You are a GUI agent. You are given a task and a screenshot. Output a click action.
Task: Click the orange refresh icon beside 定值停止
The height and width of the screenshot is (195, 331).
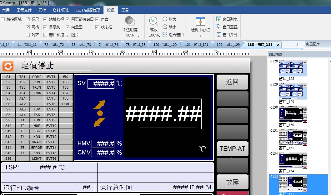point(8,66)
